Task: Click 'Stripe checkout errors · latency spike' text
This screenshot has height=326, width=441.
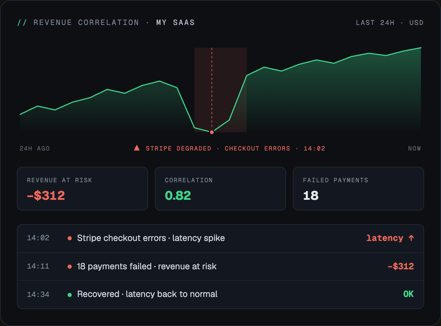Action: click(x=151, y=238)
